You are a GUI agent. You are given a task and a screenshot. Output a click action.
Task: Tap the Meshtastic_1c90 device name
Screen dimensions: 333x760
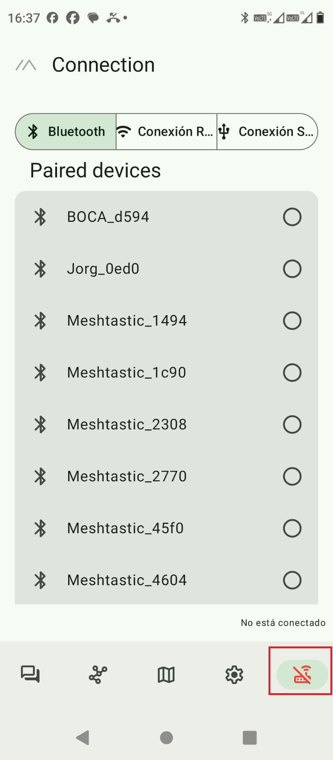point(126,373)
